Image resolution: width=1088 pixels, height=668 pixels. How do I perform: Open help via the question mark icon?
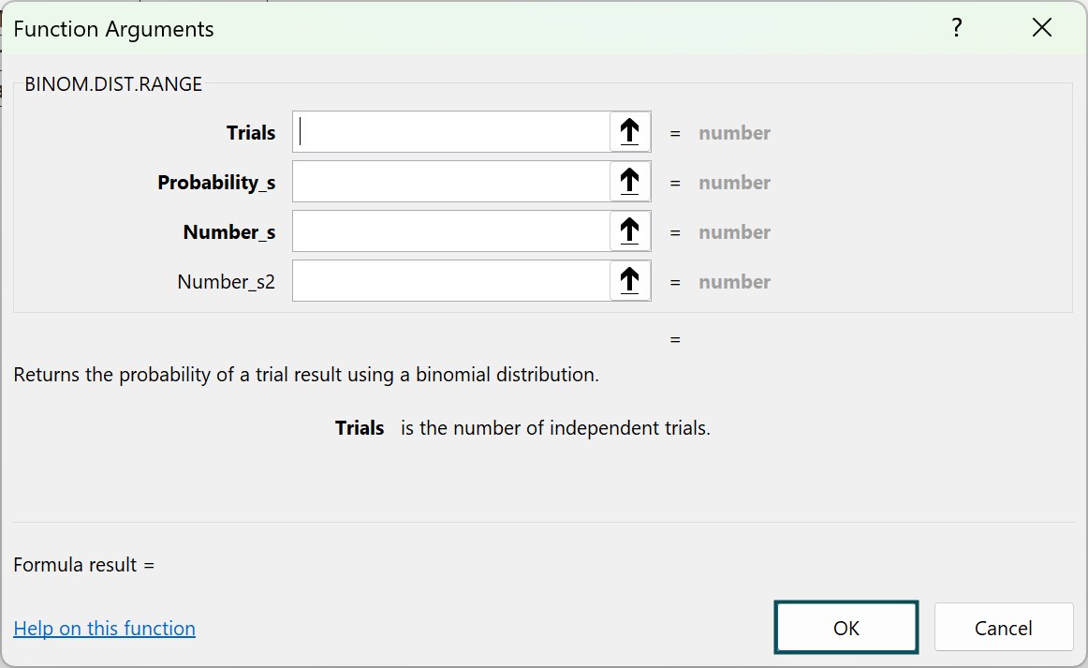click(x=957, y=28)
